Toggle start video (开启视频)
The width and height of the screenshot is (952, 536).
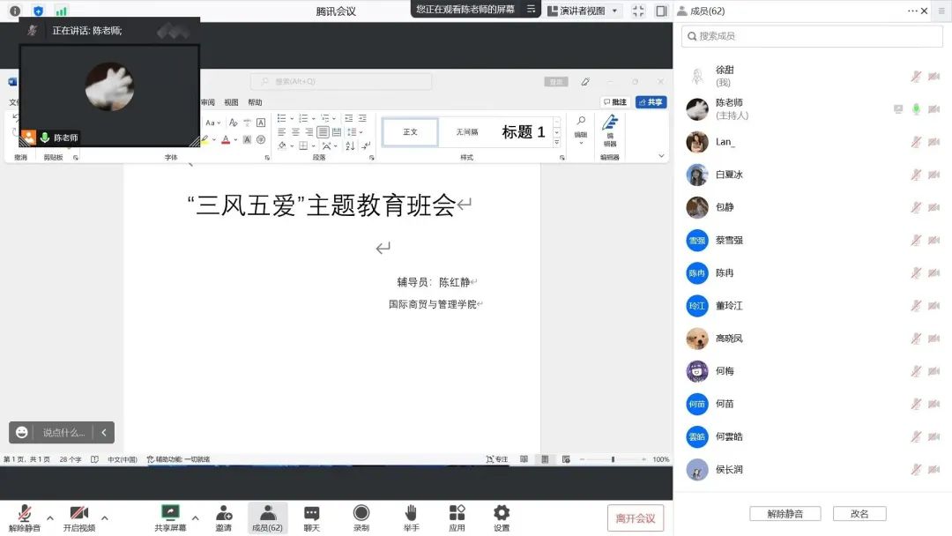79,517
